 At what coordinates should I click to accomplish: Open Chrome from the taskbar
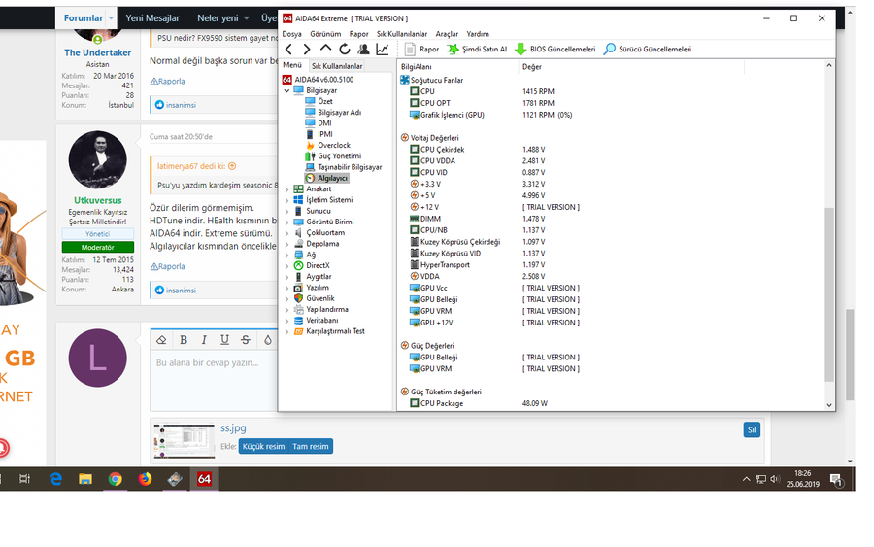tap(116, 479)
